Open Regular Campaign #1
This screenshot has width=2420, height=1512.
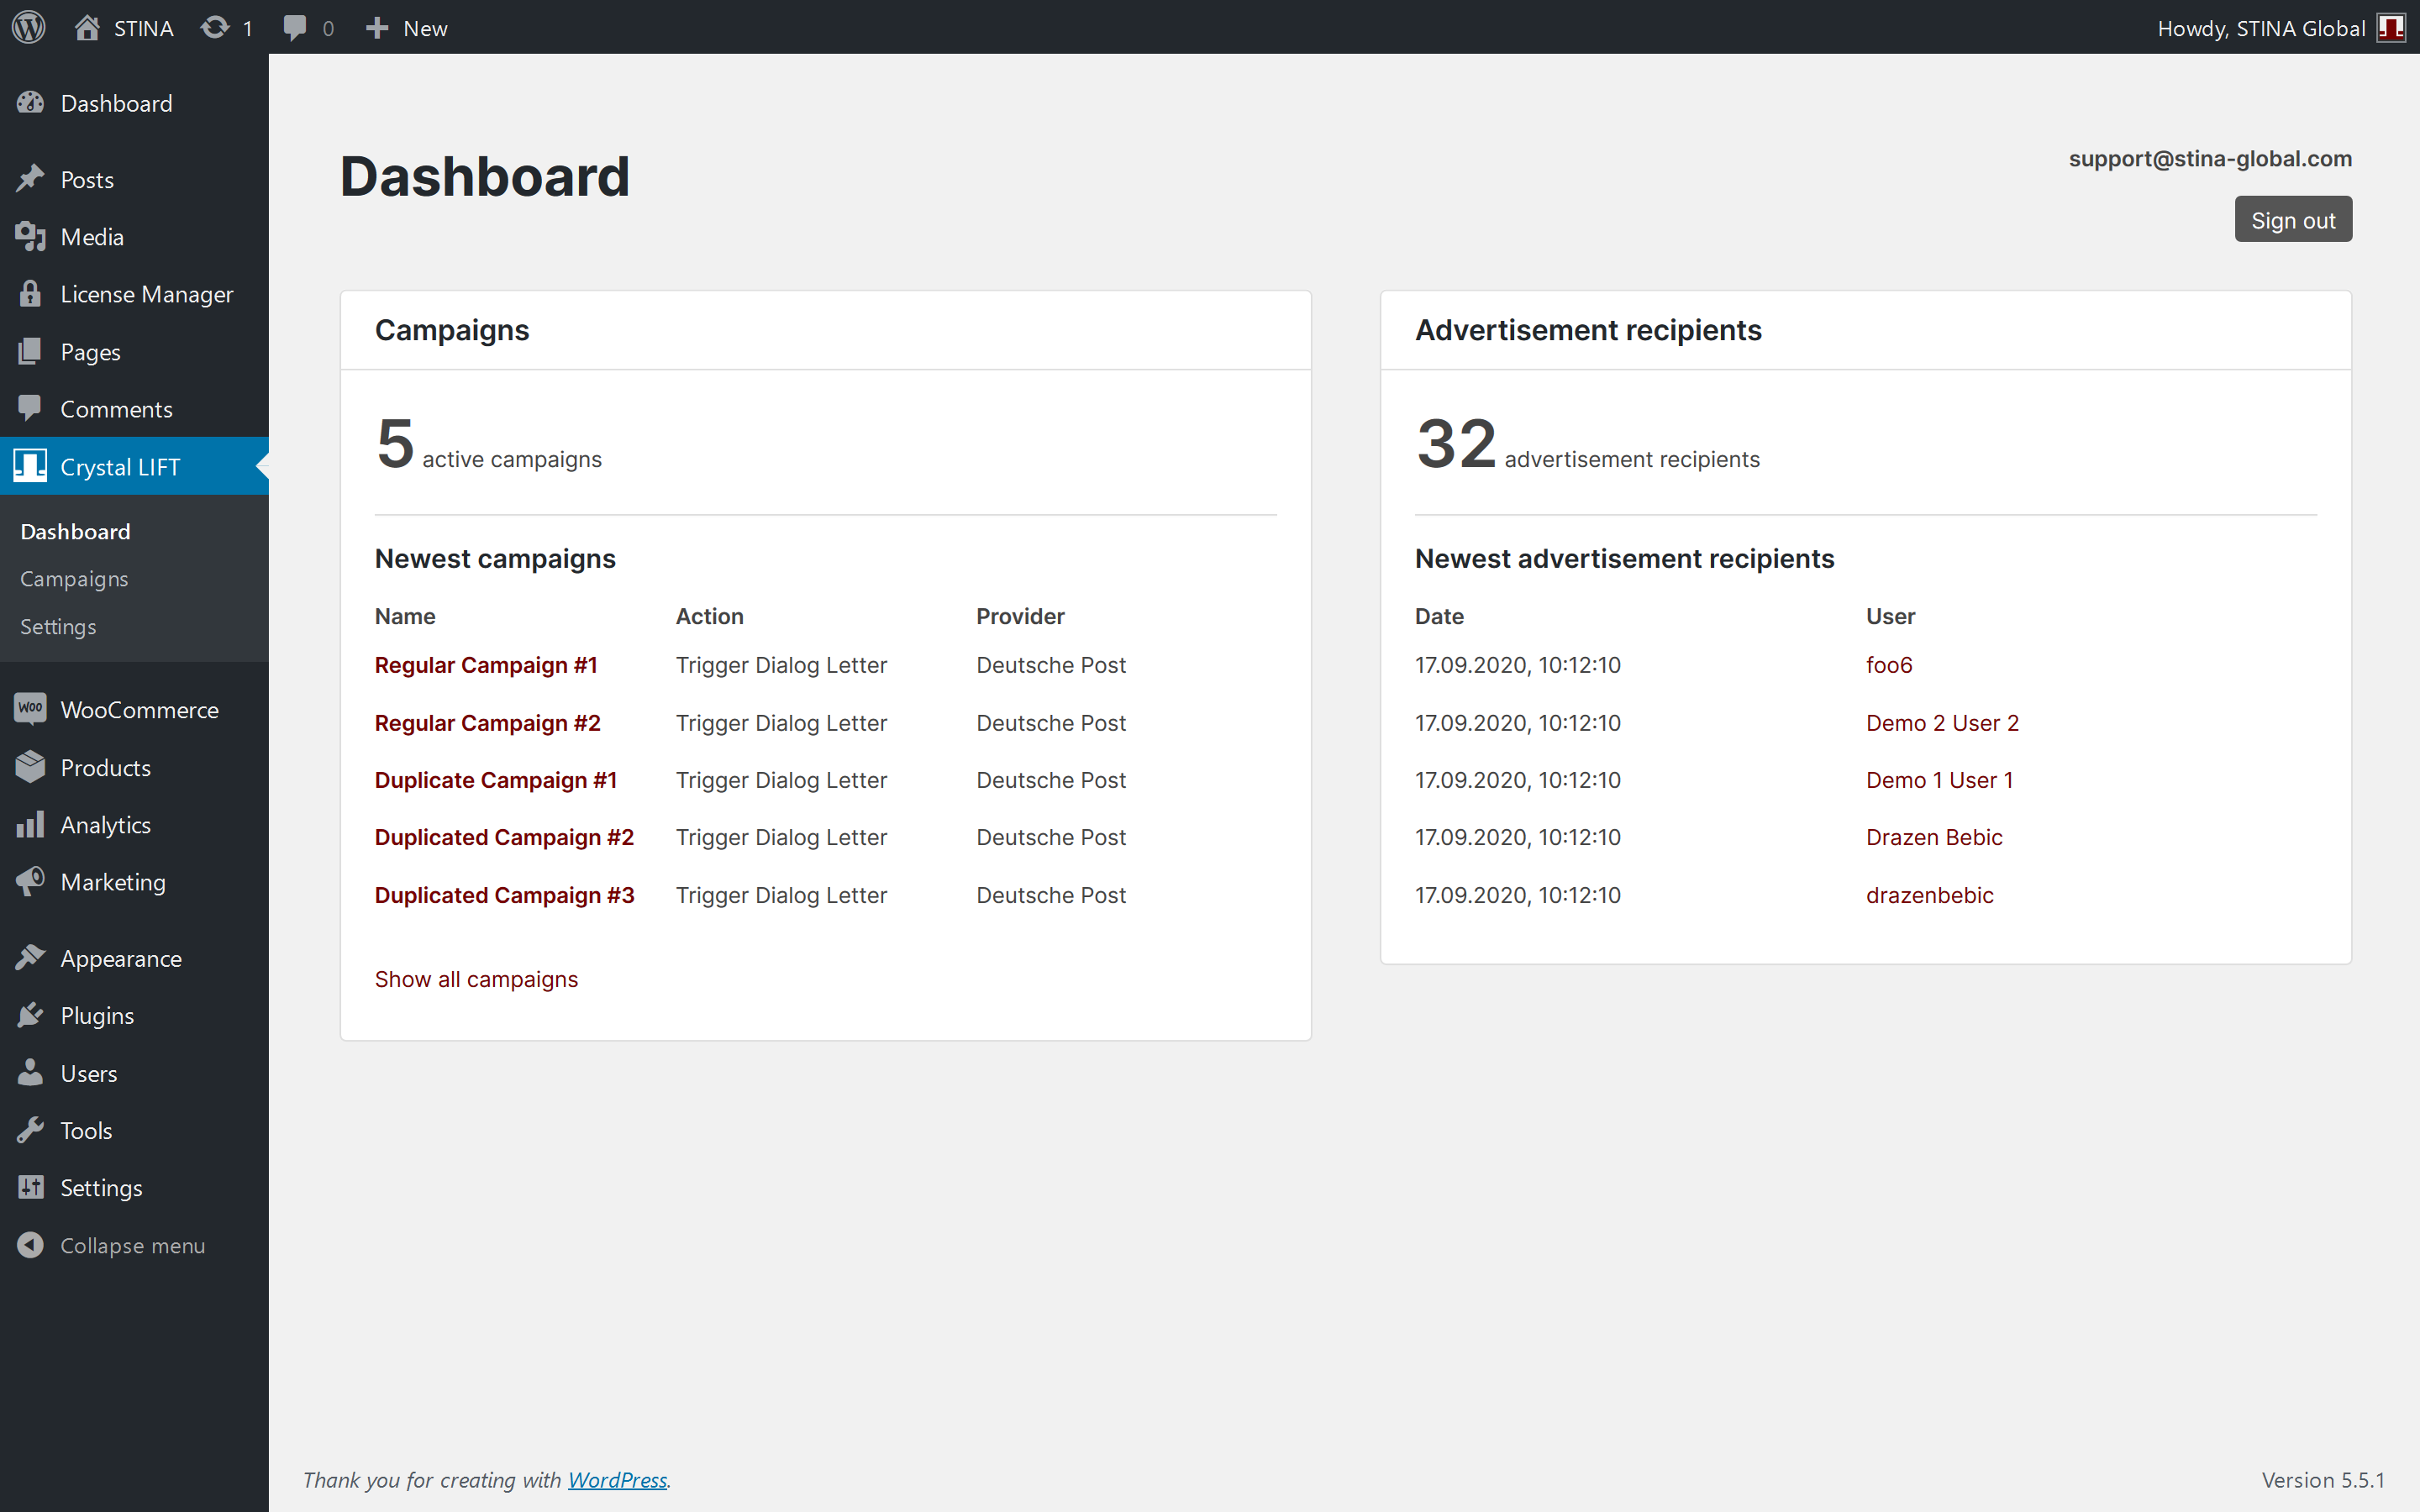[486, 665]
